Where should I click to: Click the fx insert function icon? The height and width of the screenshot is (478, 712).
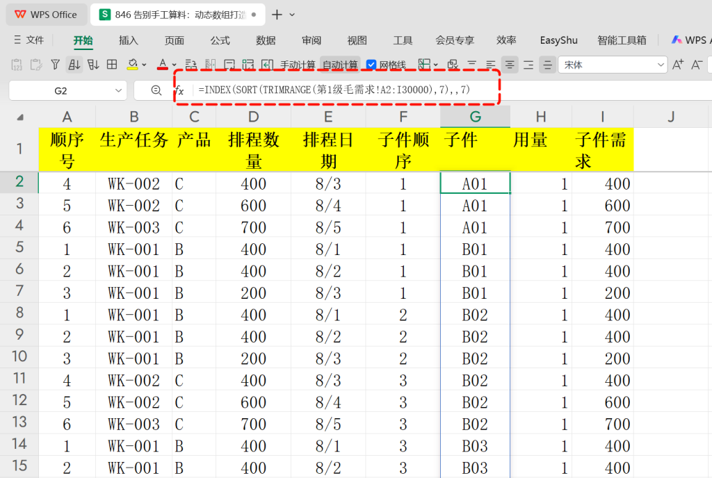(x=180, y=90)
